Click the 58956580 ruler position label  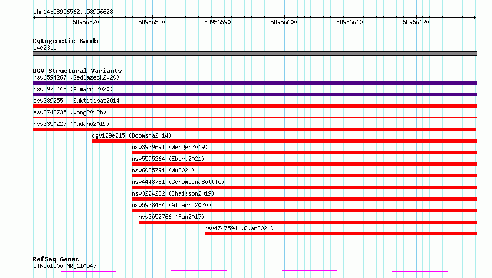tap(151, 22)
